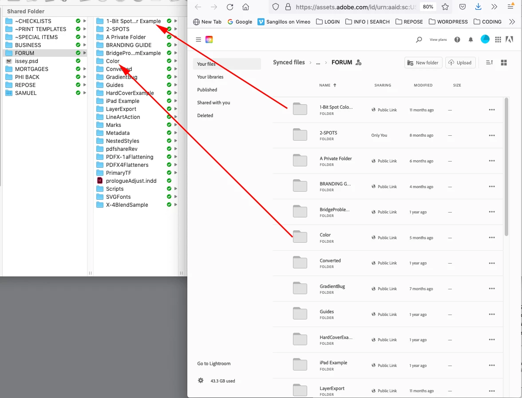Screen dimensions: 522x398
Task: Select the FORUM folder in Finder
Action: (x=45, y=53)
